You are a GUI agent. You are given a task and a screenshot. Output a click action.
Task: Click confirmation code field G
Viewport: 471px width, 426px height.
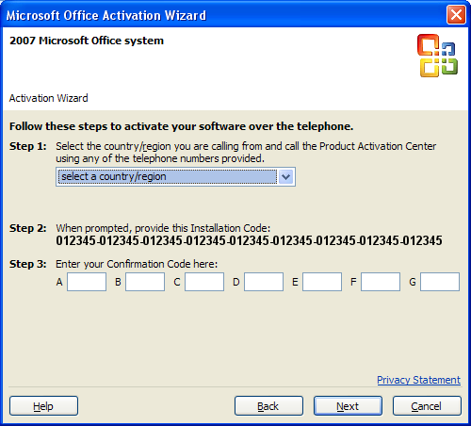point(440,282)
